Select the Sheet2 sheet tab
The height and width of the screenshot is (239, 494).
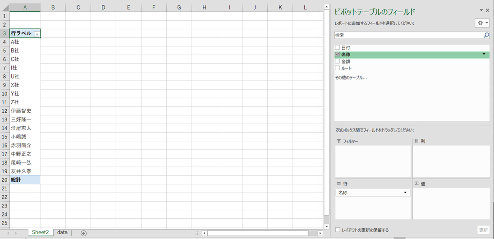(41, 232)
